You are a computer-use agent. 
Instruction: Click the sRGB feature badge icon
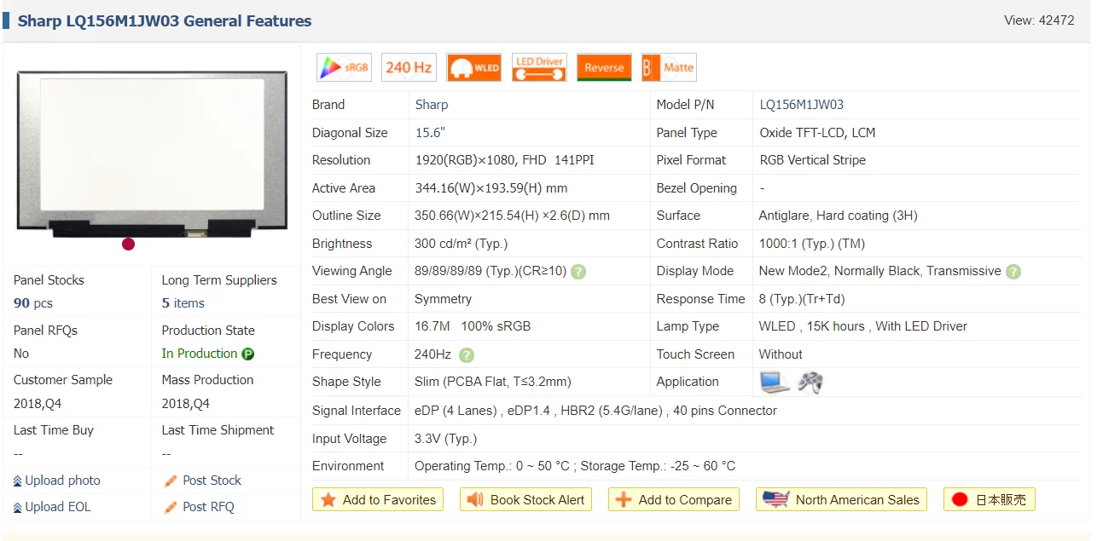(344, 67)
